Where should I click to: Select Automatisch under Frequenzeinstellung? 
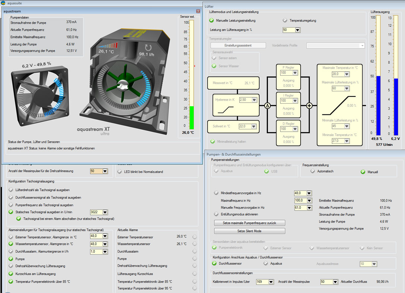(x=313, y=171)
